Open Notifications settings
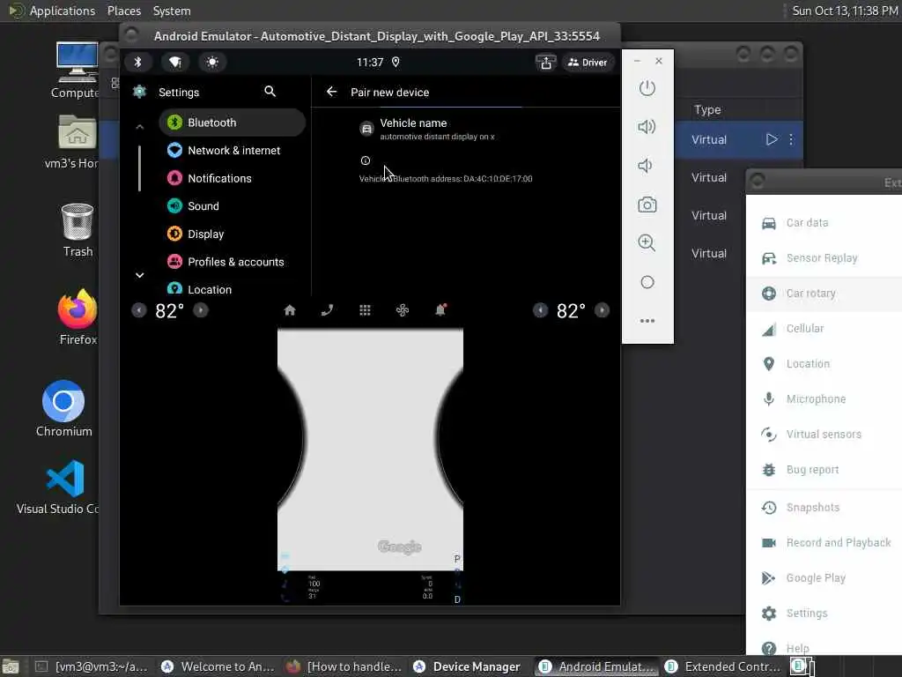This screenshot has width=902, height=677. tap(232, 178)
